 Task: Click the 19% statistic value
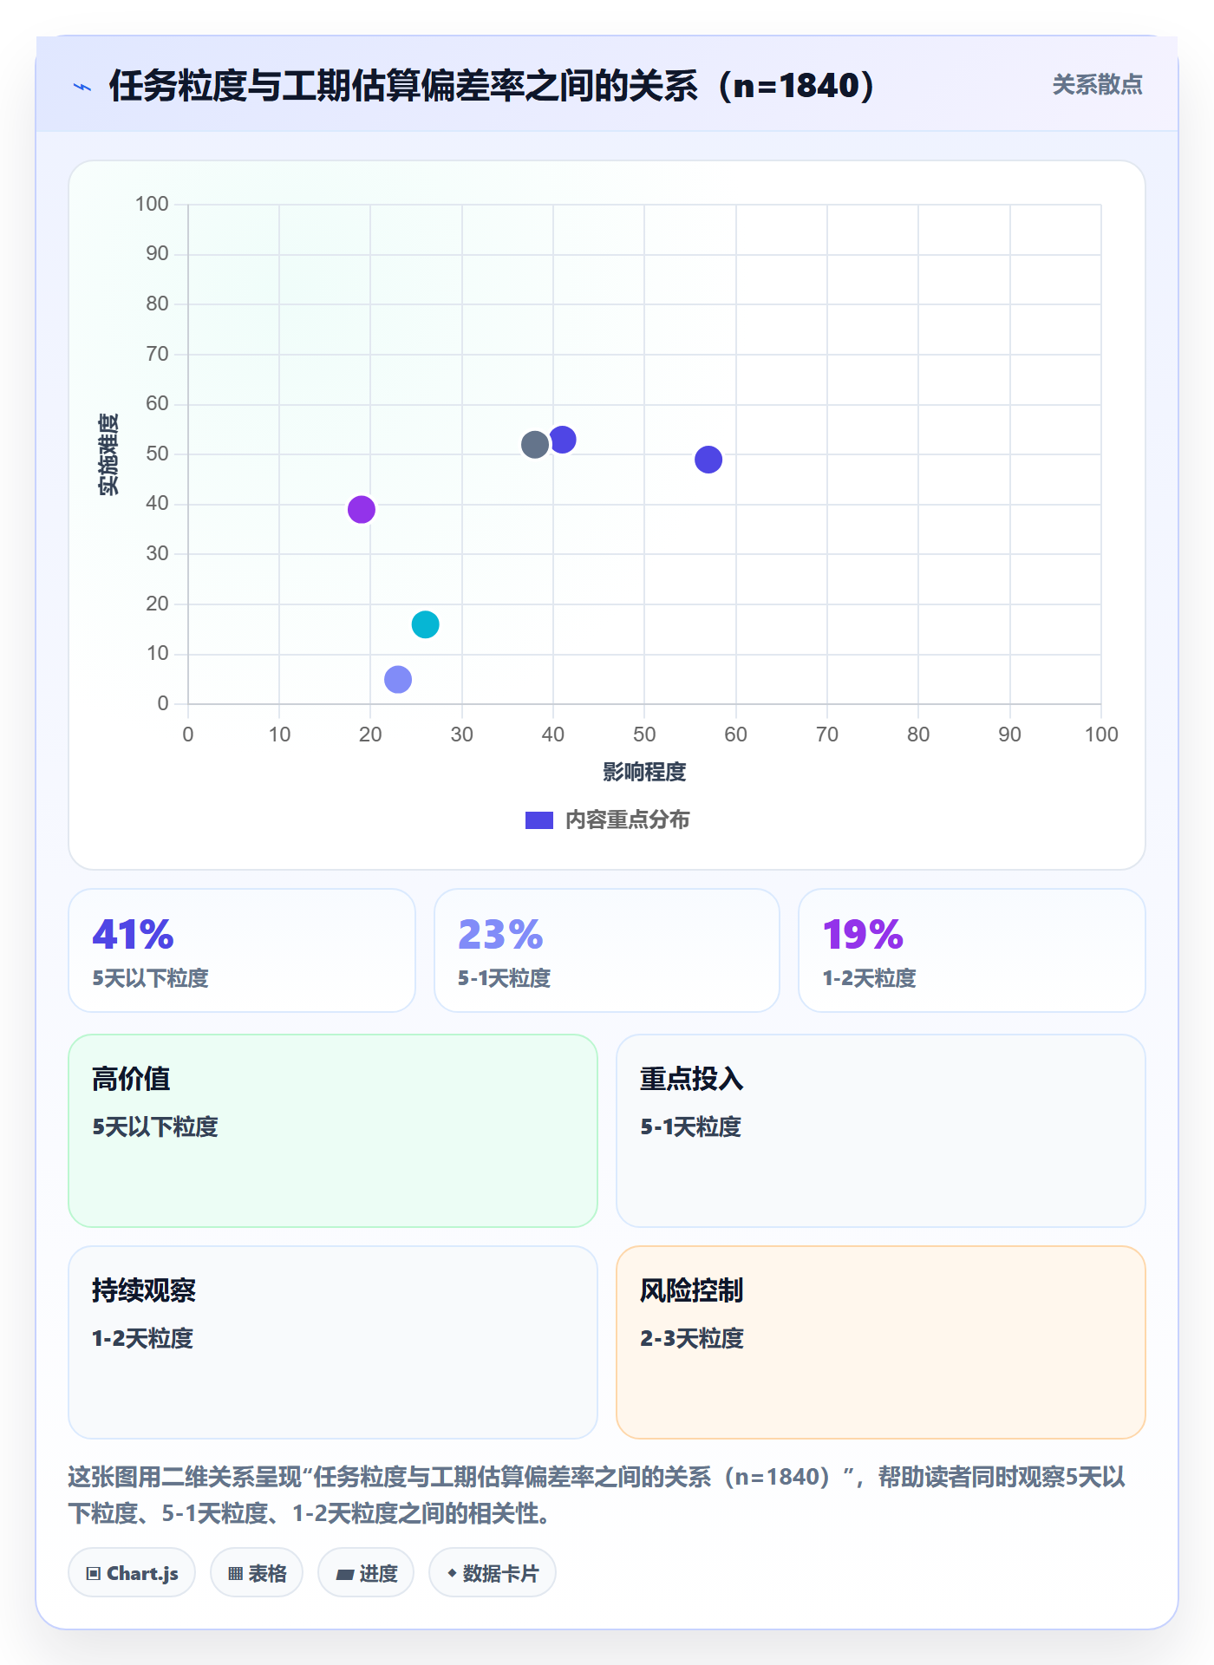[863, 935]
